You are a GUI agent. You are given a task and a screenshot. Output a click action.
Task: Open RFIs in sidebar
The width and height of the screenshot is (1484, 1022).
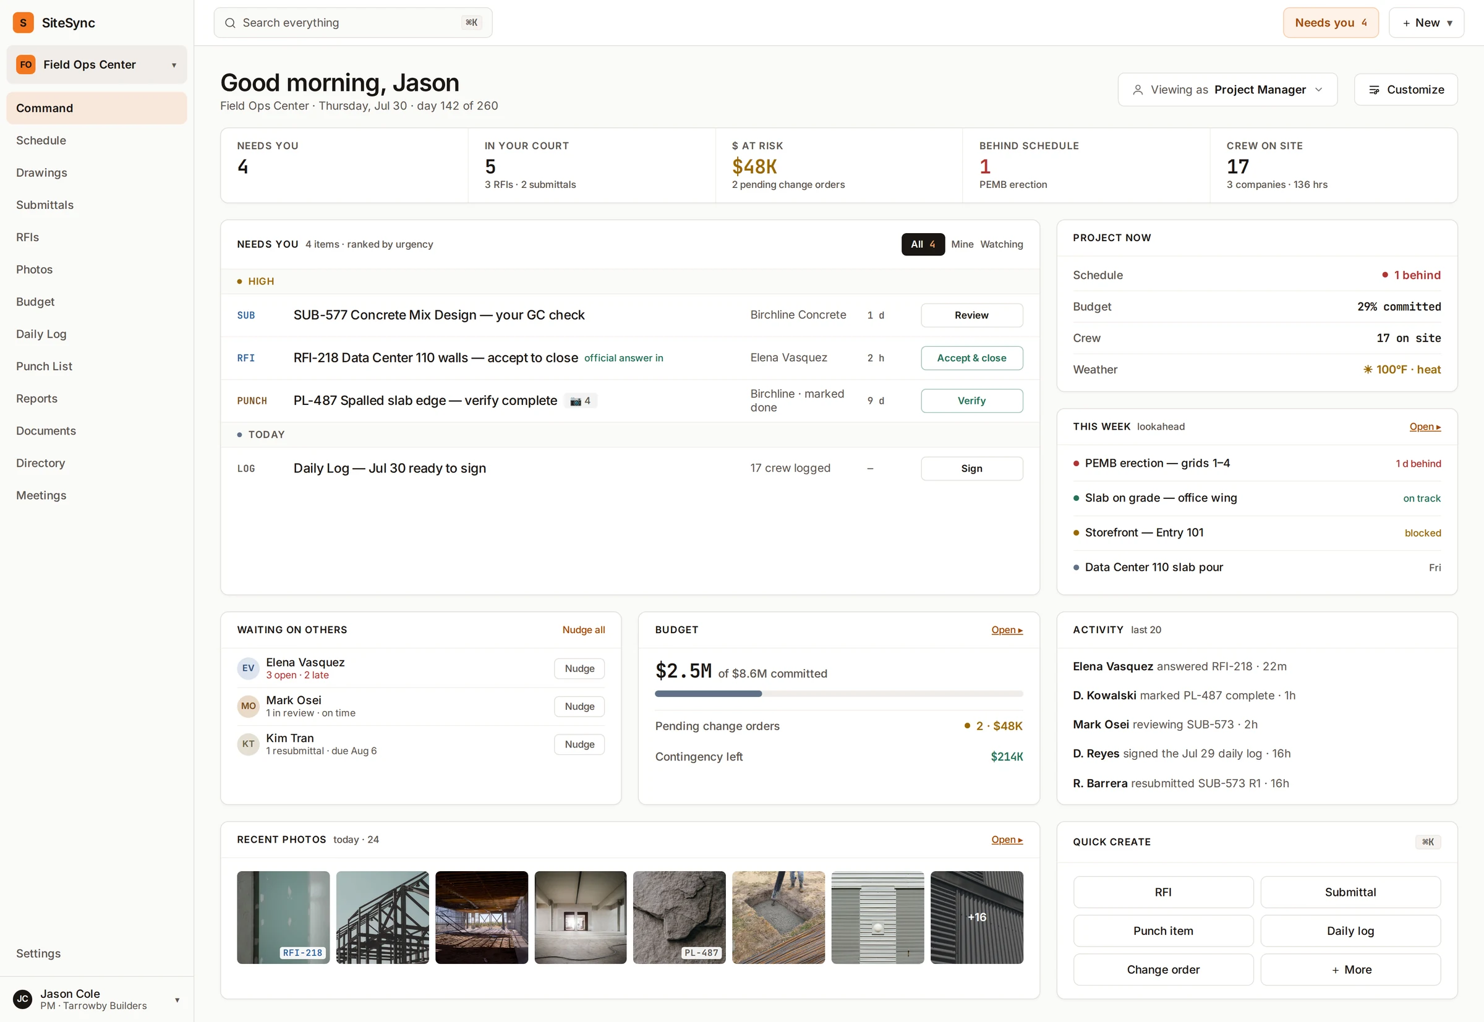(x=96, y=237)
